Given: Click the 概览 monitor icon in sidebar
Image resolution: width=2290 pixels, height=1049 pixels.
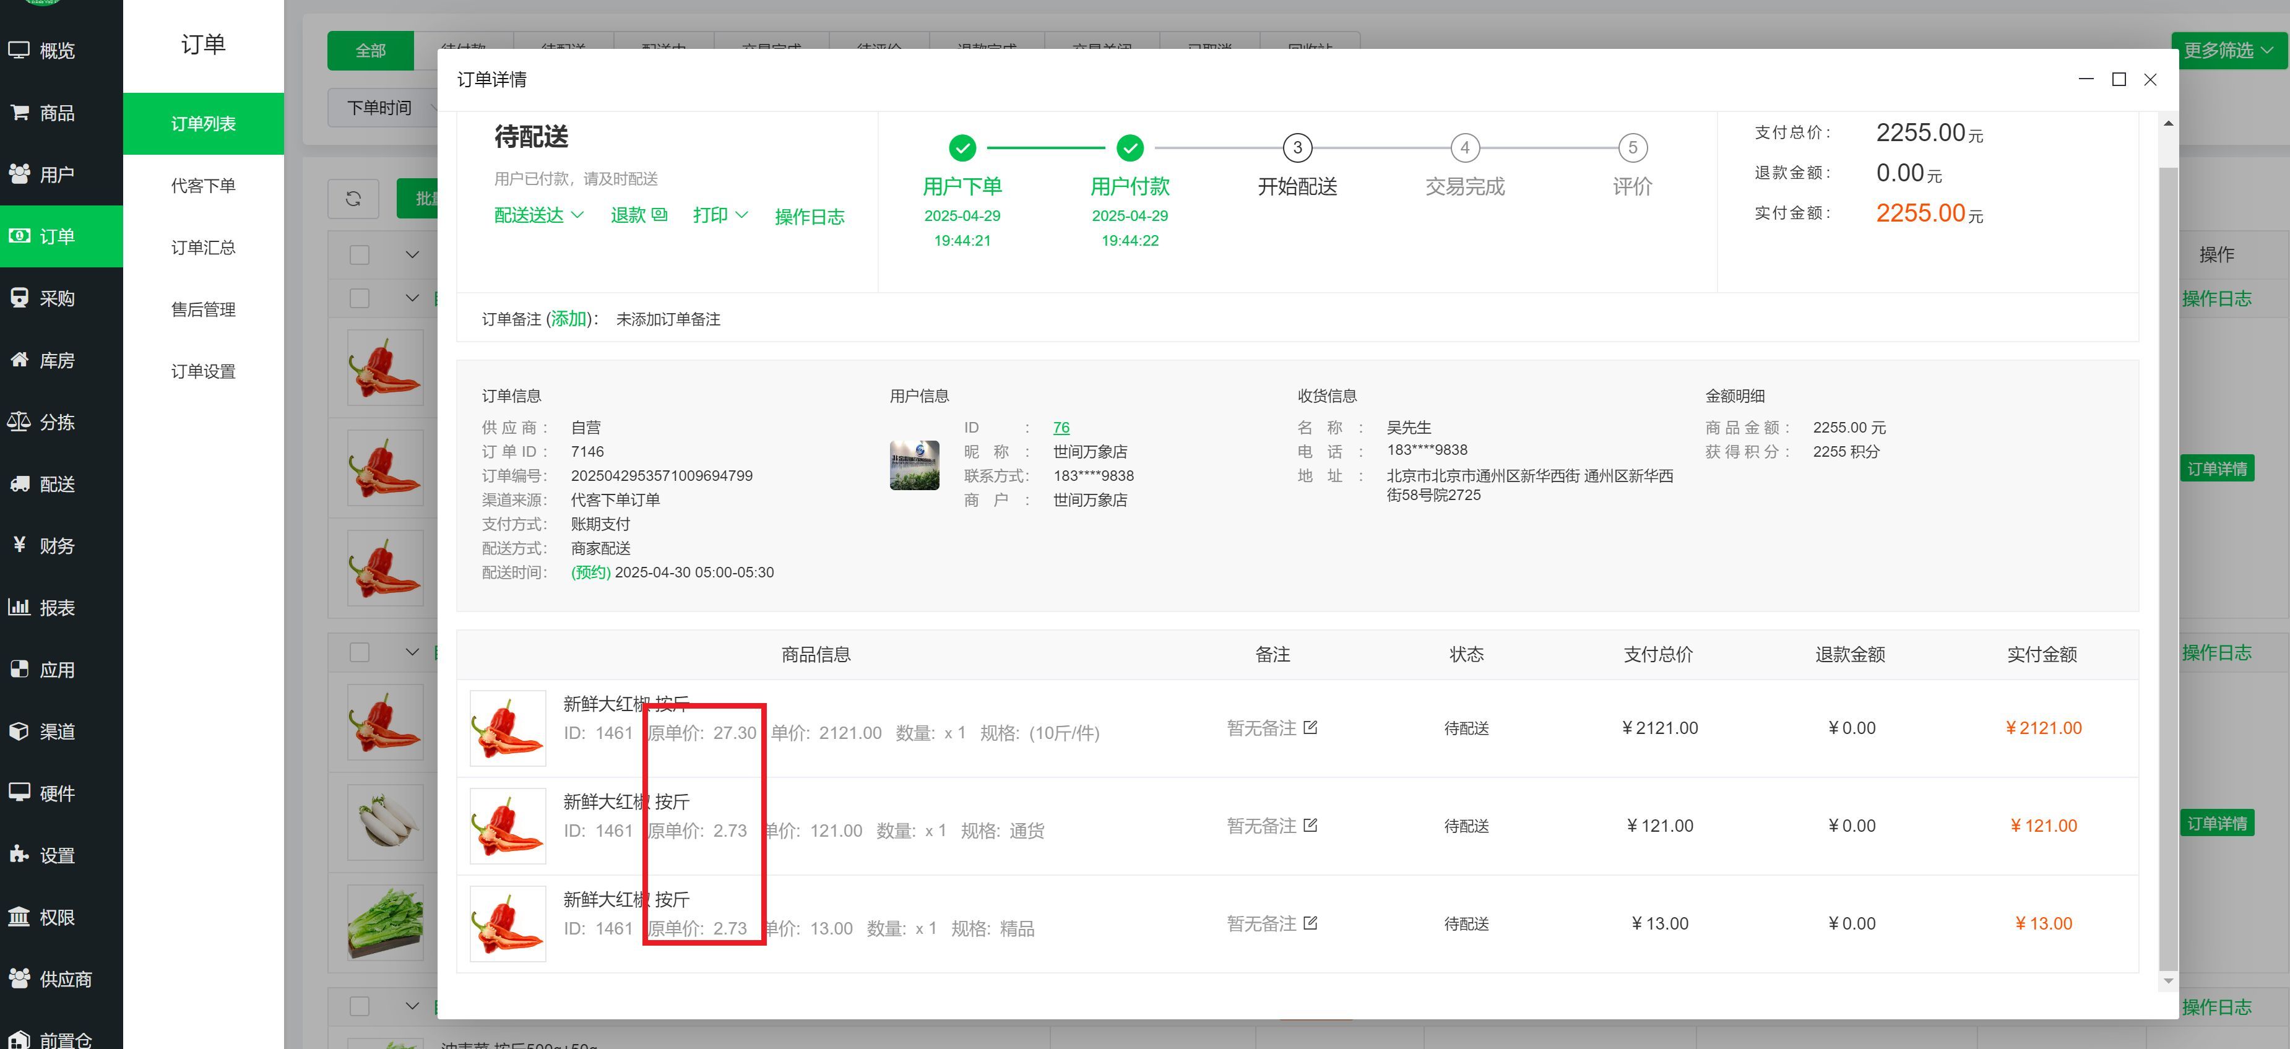Looking at the screenshot, I should coord(19,51).
